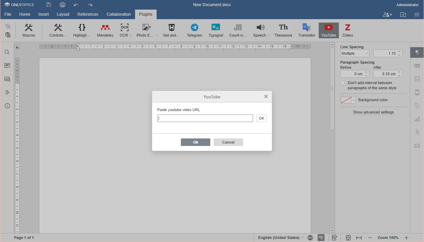The height and width of the screenshot is (242, 424).
Task: Toggle spell checking in the status bar
Action: [321, 237]
